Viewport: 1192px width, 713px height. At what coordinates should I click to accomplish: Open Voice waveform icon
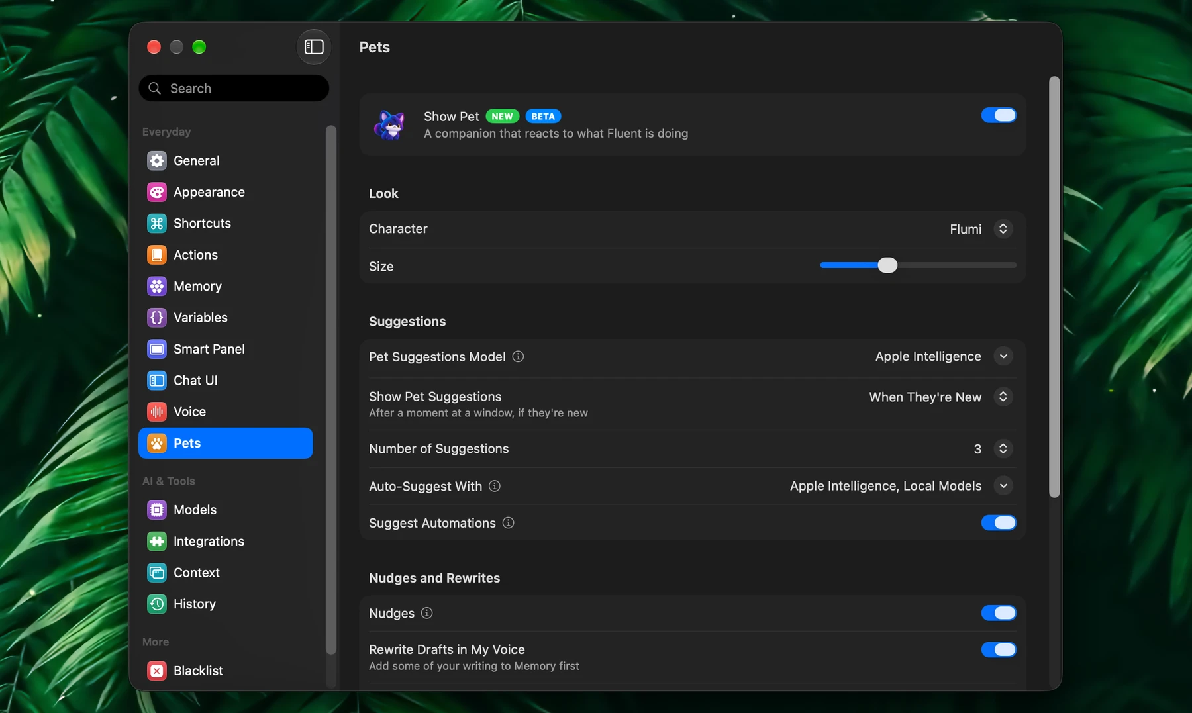[x=157, y=412]
